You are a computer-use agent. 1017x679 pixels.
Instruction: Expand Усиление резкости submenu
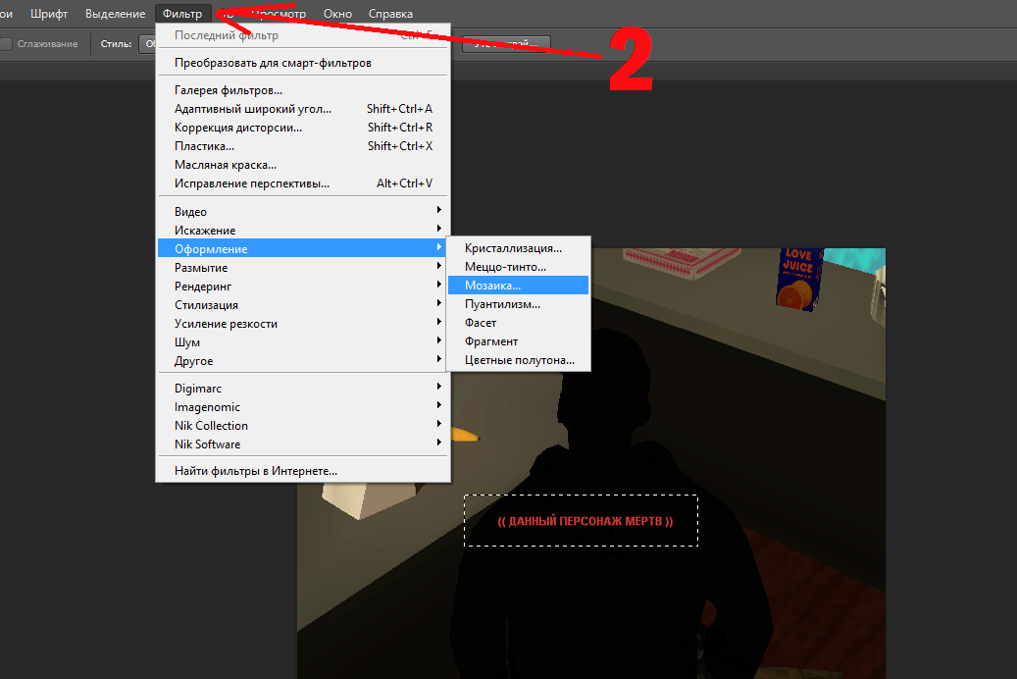click(303, 324)
